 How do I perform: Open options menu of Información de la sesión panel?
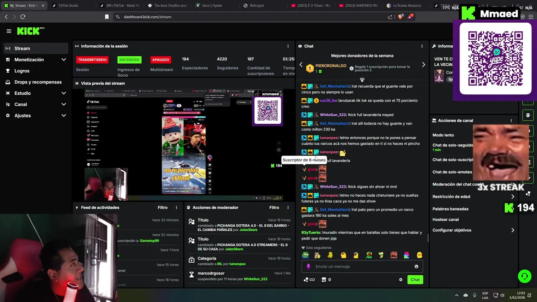pyautogui.click(x=288, y=46)
